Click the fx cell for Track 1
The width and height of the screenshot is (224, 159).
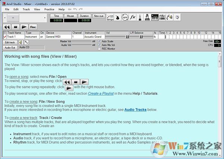(155, 37)
